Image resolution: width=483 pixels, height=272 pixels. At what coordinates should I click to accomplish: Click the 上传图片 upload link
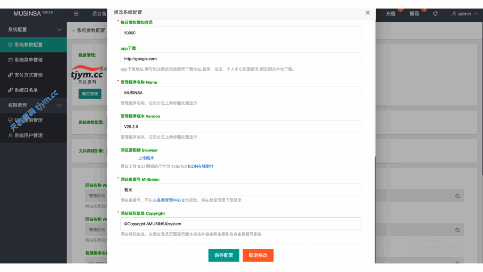click(146, 158)
